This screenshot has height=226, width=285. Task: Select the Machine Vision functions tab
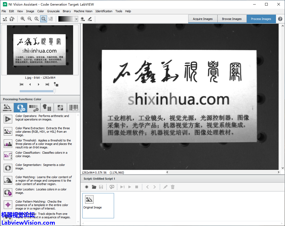click(60, 107)
